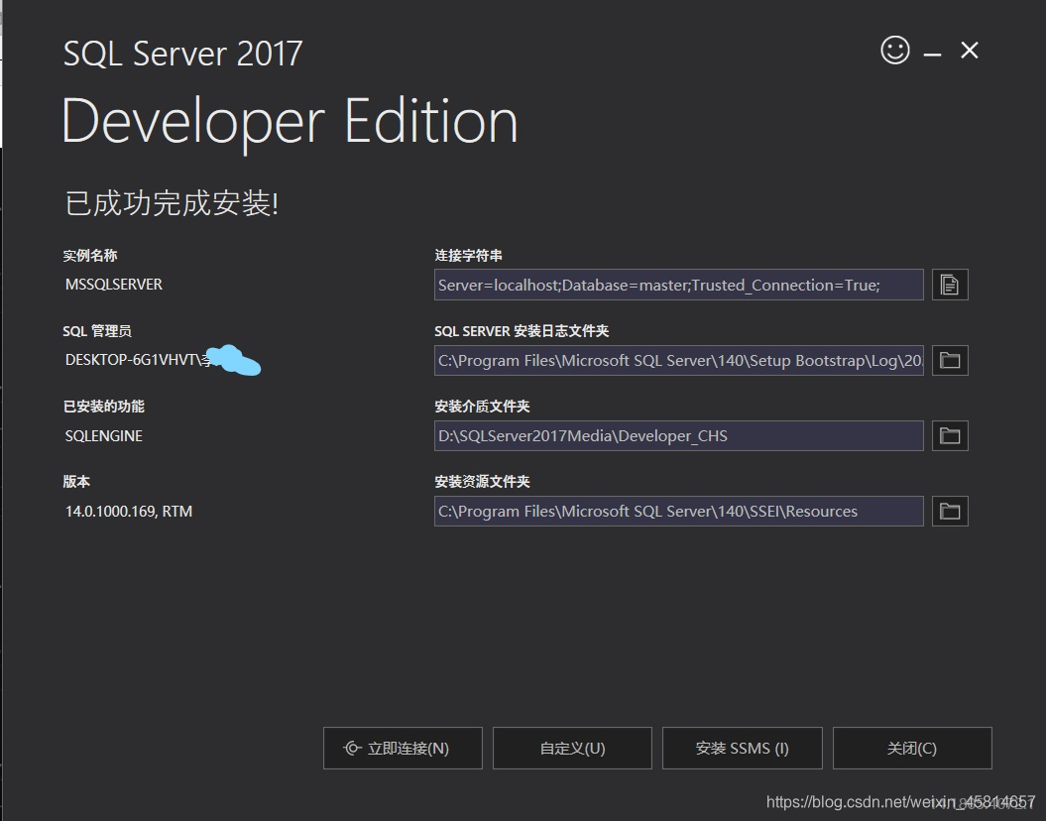This screenshot has width=1046, height=821.
Task: Select the Developer_CHS media path field
Action: tap(678, 435)
